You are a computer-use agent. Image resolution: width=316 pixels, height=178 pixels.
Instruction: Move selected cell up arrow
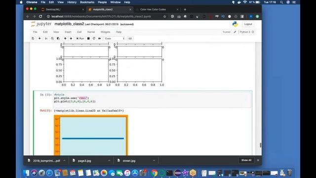65,39
